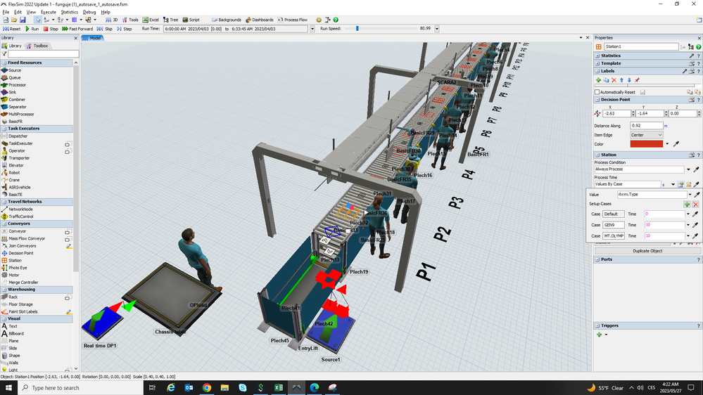The height and width of the screenshot is (395, 703).
Task: Click the green help icon in the toolbar
Action: [336, 20]
